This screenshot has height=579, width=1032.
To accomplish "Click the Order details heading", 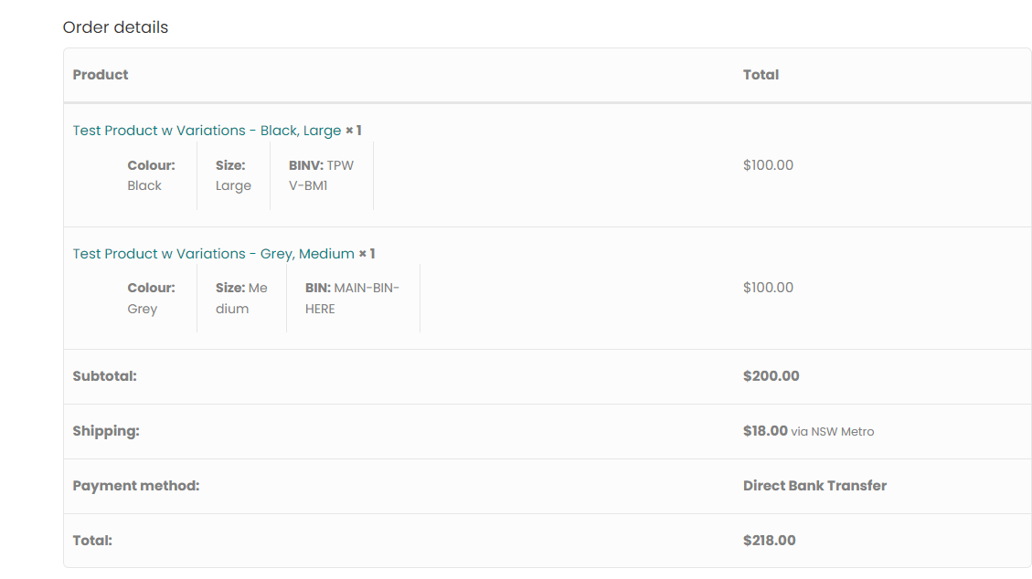I will (x=115, y=27).
